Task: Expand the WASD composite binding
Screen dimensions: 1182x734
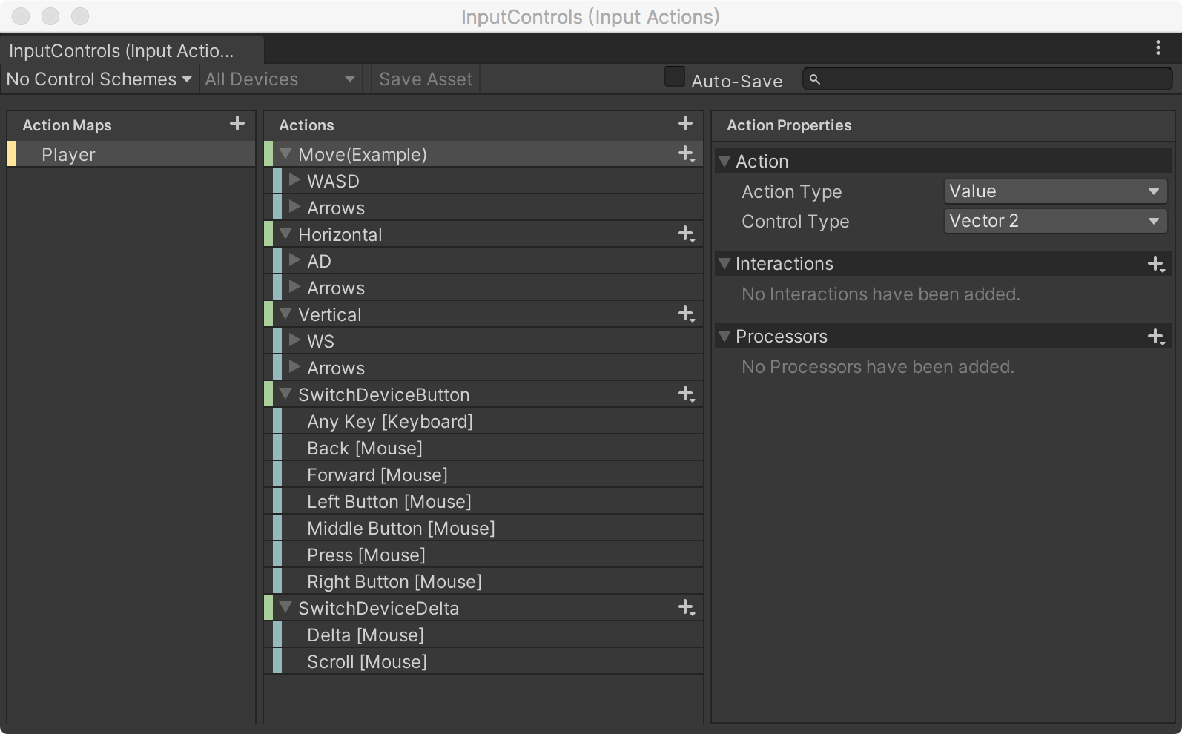Action: pyautogui.click(x=294, y=180)
